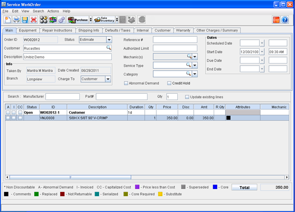
Task: Switch to the Repair Instructions tab
Action: pos(57,30)
